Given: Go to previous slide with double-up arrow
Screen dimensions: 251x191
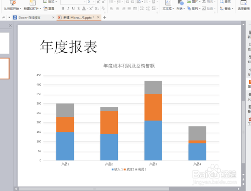Looking at the screenshot, I should tap(243, 179).
